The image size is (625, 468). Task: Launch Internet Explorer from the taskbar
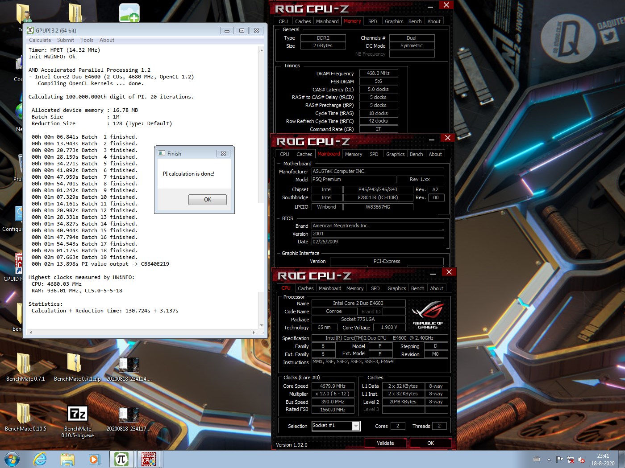click(40, 459)
